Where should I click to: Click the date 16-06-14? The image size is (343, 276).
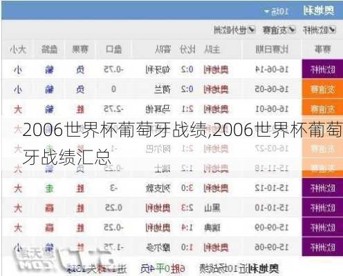272,69
